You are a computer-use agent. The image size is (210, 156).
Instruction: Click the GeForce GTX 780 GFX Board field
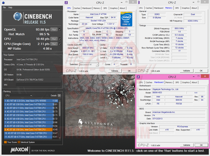(x=38, y=80)
